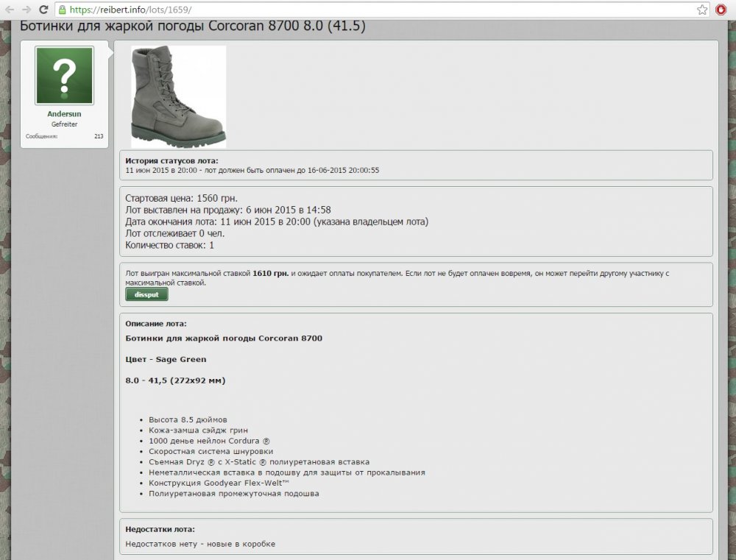Open the question-mark avatar of Andersun
Viewport: 736px width, 560px height.
pyautogui.click(x=64, y=75)
